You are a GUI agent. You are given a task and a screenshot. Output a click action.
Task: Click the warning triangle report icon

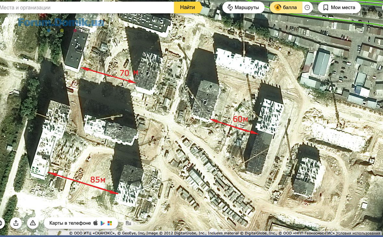tap(33, 223)
